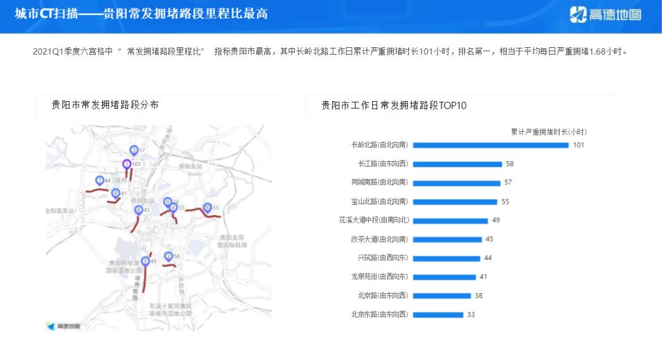The image size is (662, 347).
Task: Click the label 长岭北路(由北向南)
Action: (379, 145)
